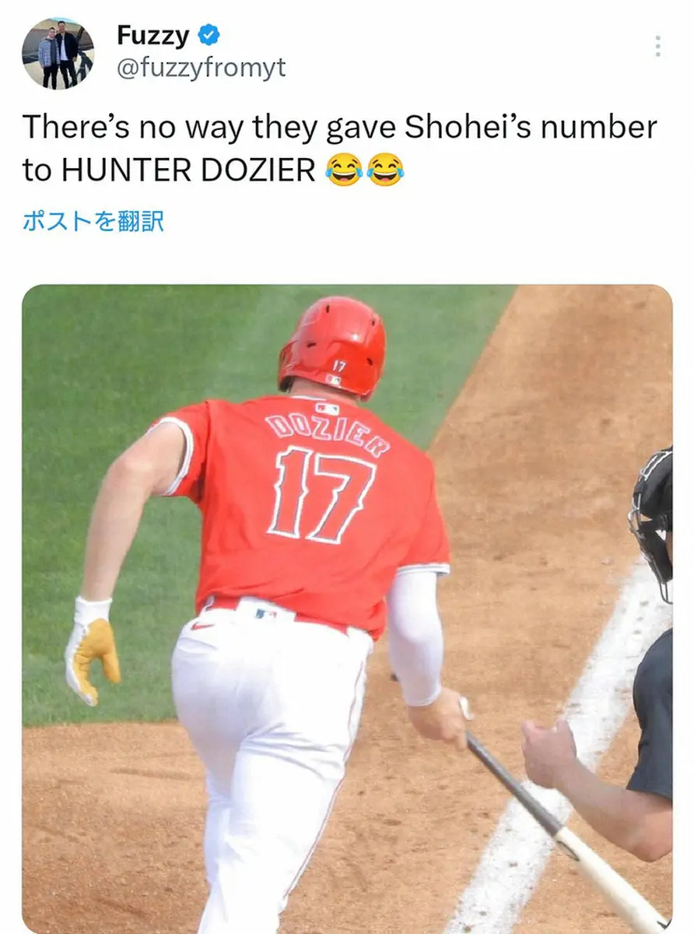Click the first laughing-crying emoji
This screenshot has width=694, height=934.
coord(344,170)
